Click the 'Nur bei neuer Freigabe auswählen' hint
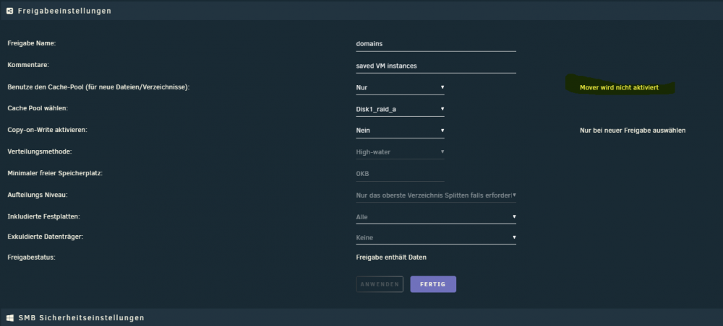 tap(633, 131)
